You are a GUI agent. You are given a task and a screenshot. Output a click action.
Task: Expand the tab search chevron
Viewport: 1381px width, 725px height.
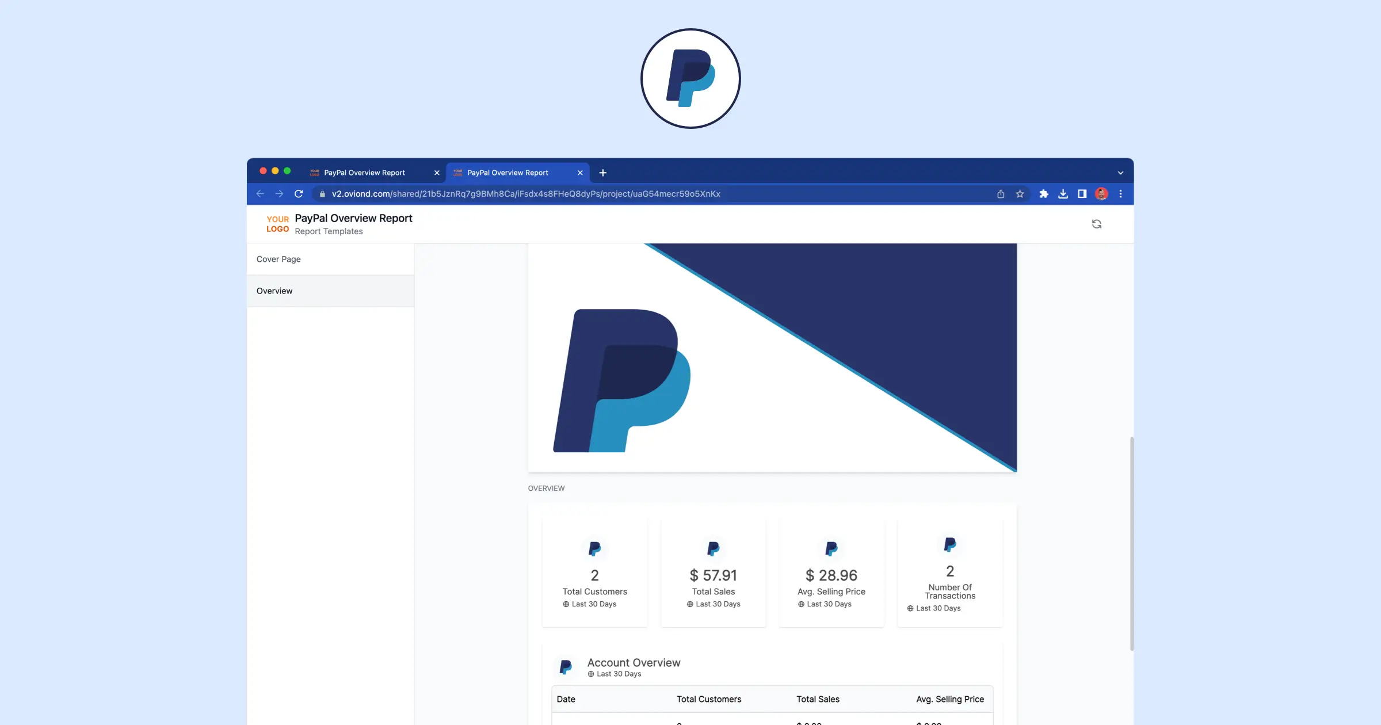1120,173
